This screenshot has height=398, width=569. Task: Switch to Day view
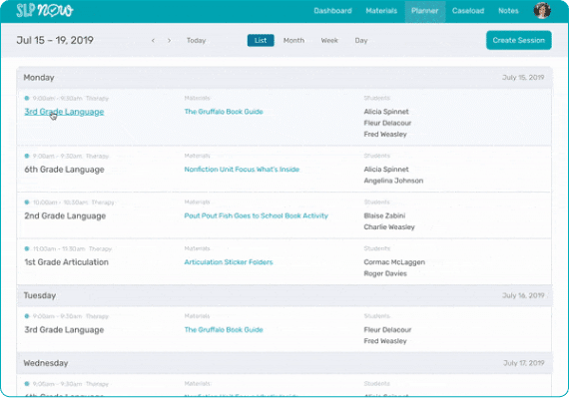pyautogui.click(x=361, y=40)
